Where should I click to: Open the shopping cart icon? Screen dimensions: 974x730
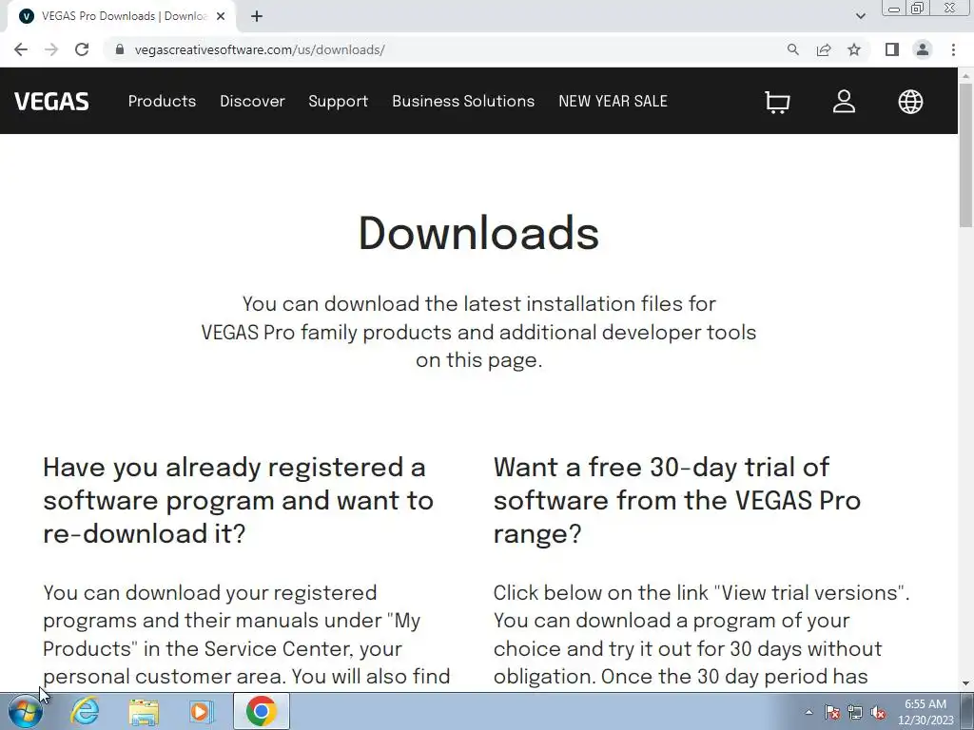click(777, 102)
